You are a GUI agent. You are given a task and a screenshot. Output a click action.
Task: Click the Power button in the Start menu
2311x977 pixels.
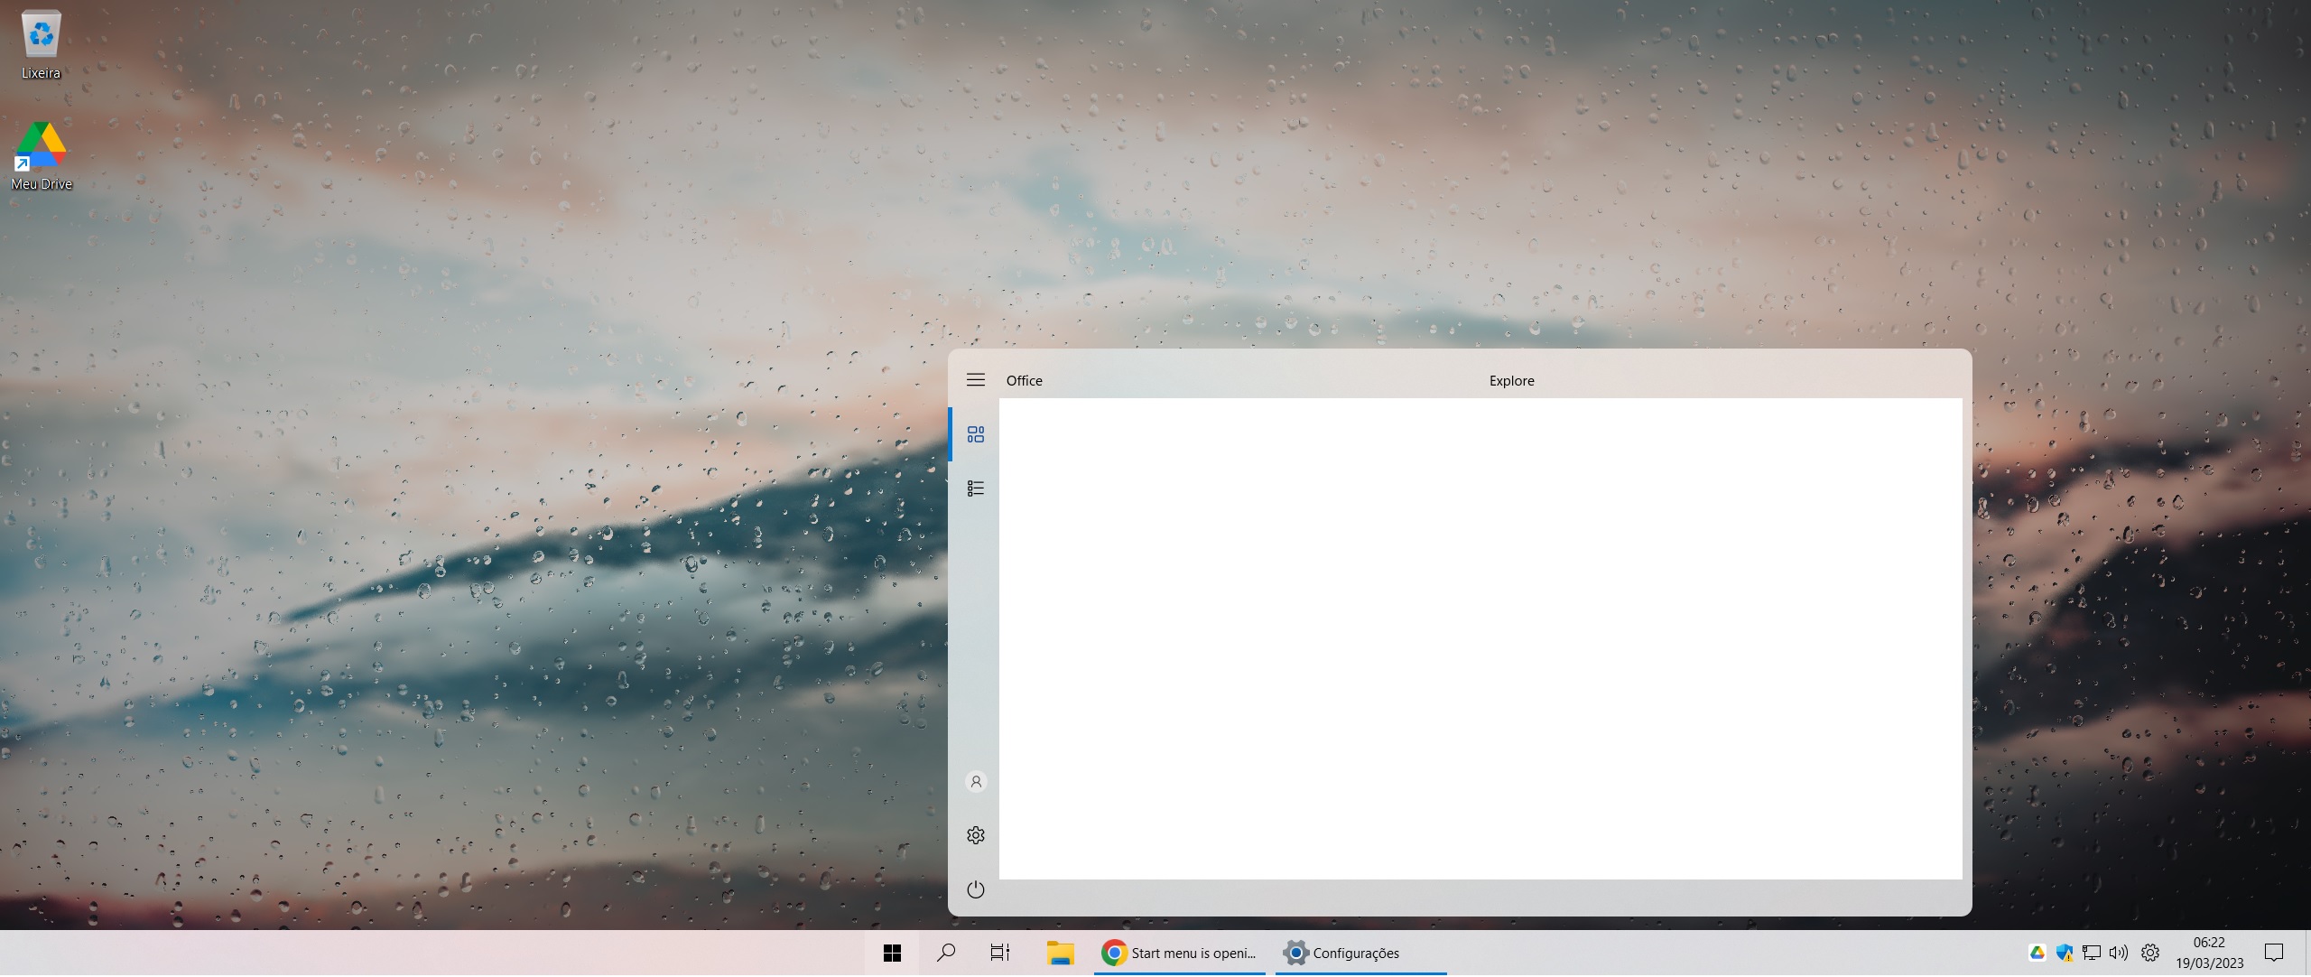[976, 890]
